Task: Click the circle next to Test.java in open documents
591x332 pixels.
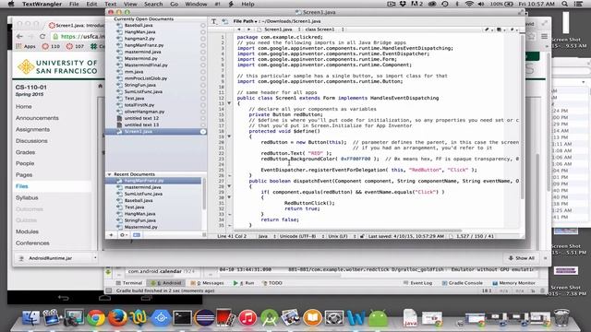Action: click(x=203, y=99)
